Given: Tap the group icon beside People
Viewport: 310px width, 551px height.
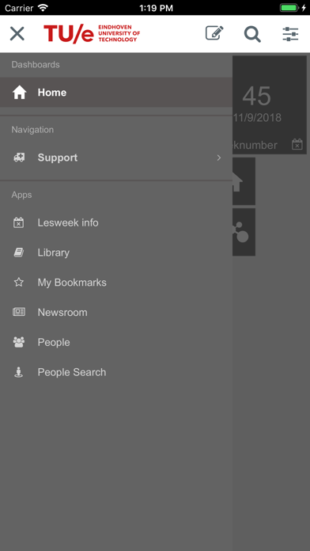Looking at the screenshot, I should tap(19, 342).
